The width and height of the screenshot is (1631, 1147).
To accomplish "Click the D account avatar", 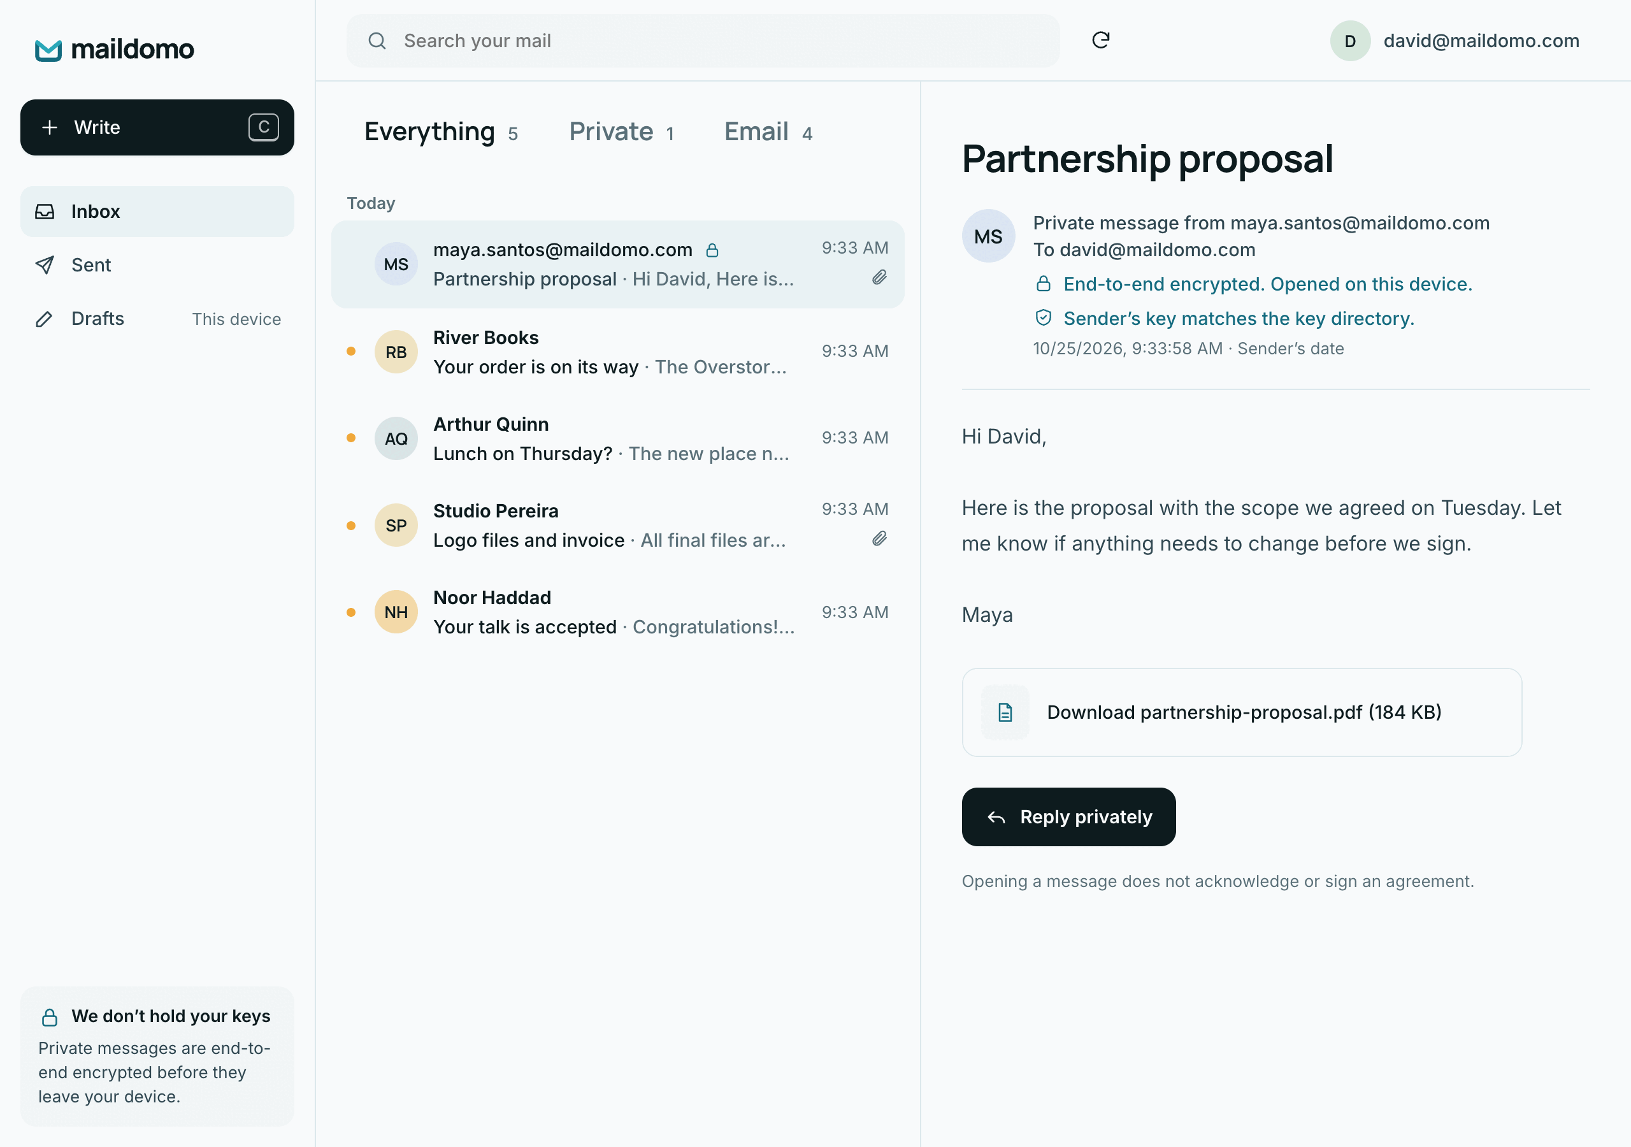I will 1349,41.
